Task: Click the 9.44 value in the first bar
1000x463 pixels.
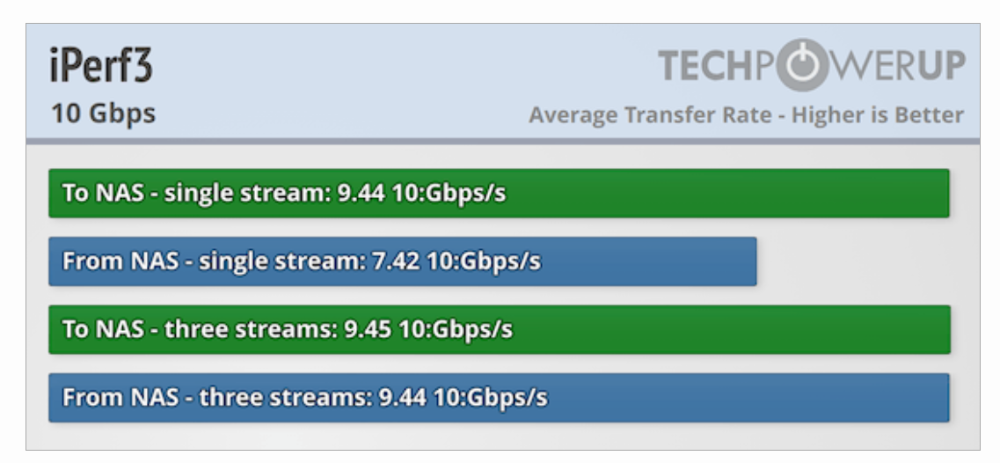Action: (x=361, y=193)
